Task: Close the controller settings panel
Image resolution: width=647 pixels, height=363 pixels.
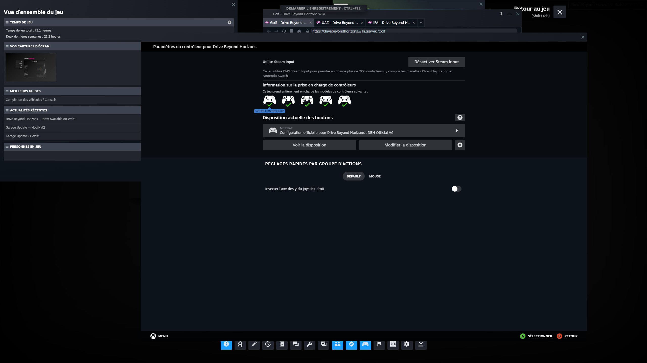Action: 583,37
